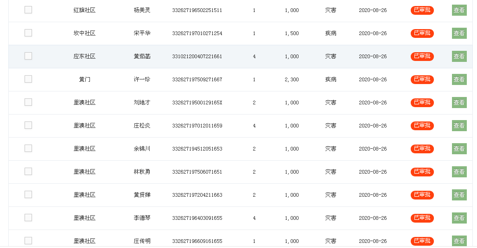Select the checkbox in 宋平华's row
Viewport: 477px width, 248px height.
click(28, 33)
